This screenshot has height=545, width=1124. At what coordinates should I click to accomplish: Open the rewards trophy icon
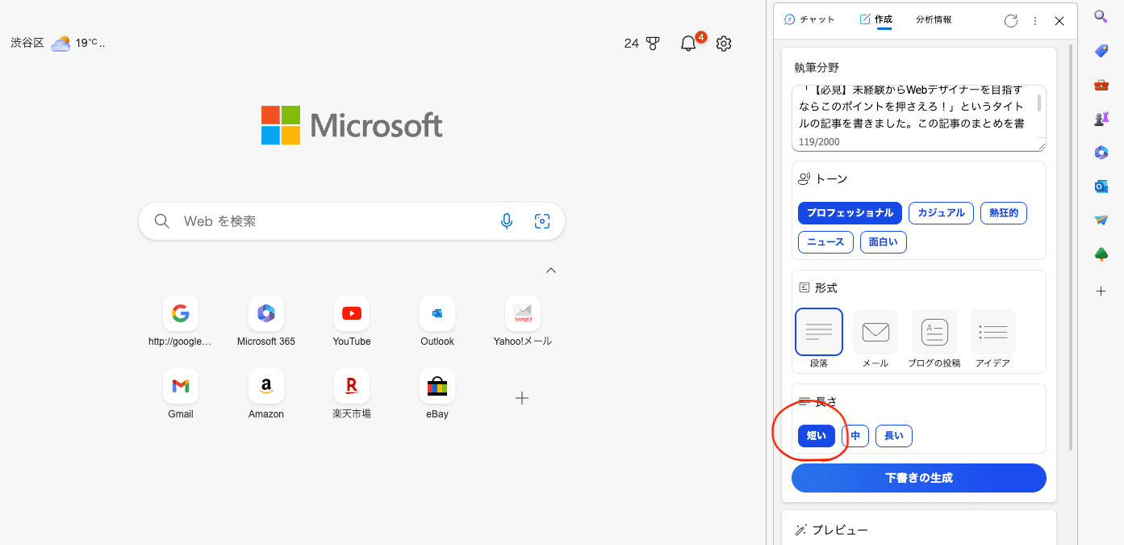[x=653, y=44]
